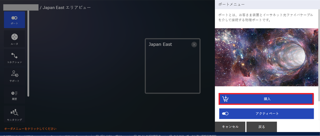Click the port description paragraph text
The image size is (320, 136).
pyautogui.click(x=265, y=17)
